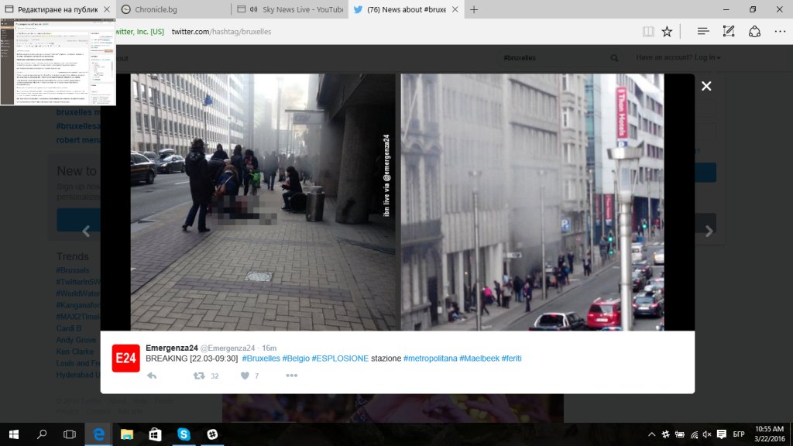Image resolution: width=793 pixels, height=446 pixels.
Task: Switch to the Chronicle.bg tab
Action: pos(173,9)
